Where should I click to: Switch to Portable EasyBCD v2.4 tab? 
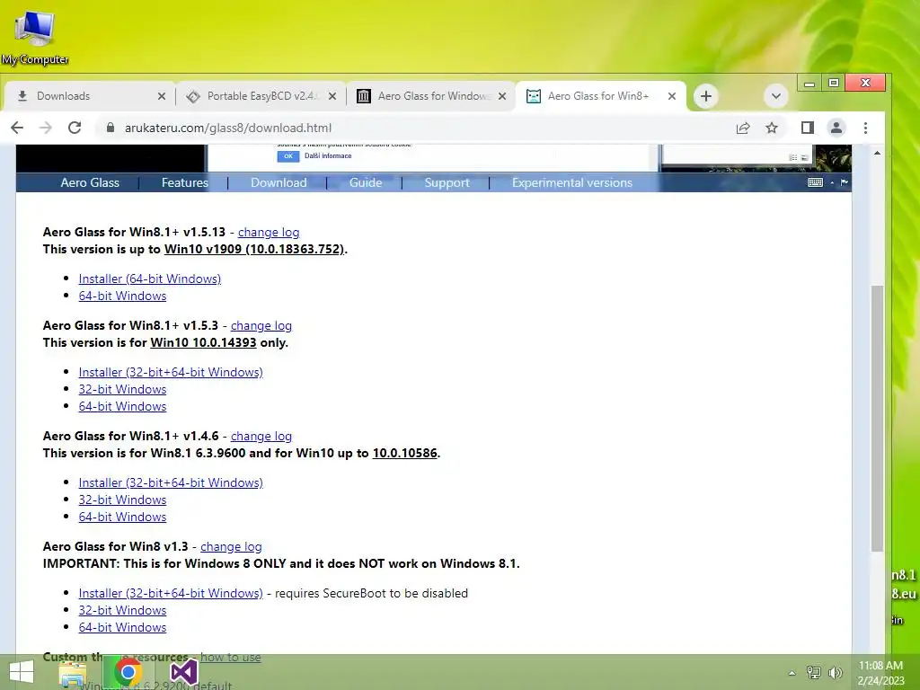(261, 96)
